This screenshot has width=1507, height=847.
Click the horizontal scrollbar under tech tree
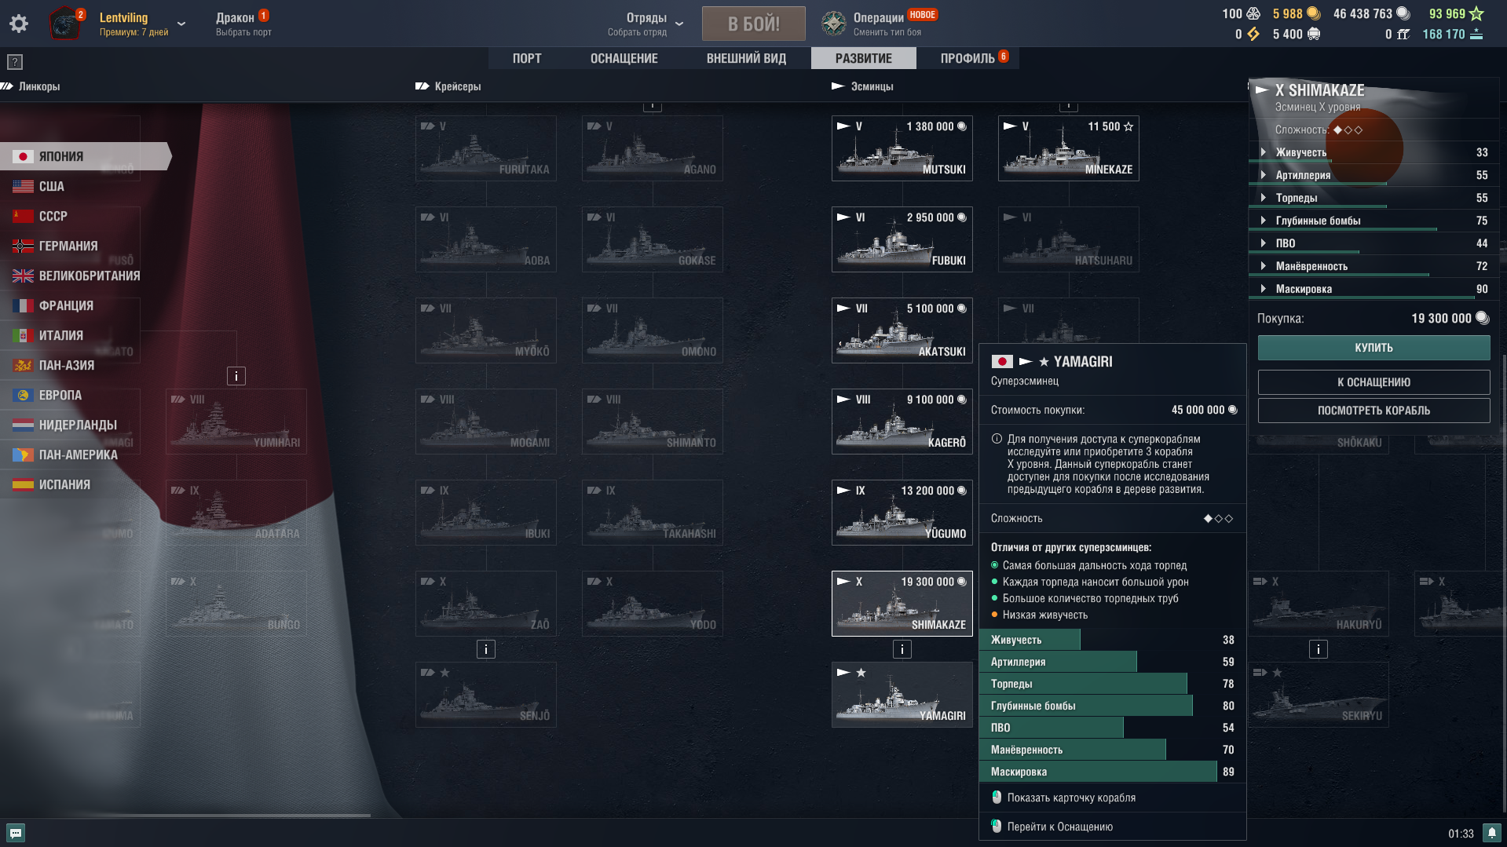(x=186, y=816)
